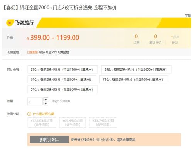
Task: Select the 12-period installment option
Action: click(x=103, y=122)
